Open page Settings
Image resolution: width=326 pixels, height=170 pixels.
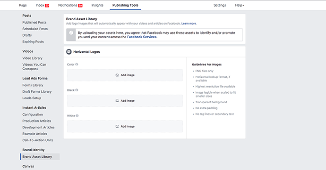tap(220, 5)
